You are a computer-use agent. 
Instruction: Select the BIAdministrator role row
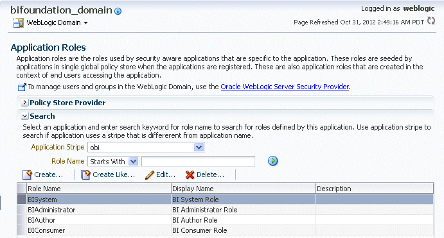pos(226,210)
